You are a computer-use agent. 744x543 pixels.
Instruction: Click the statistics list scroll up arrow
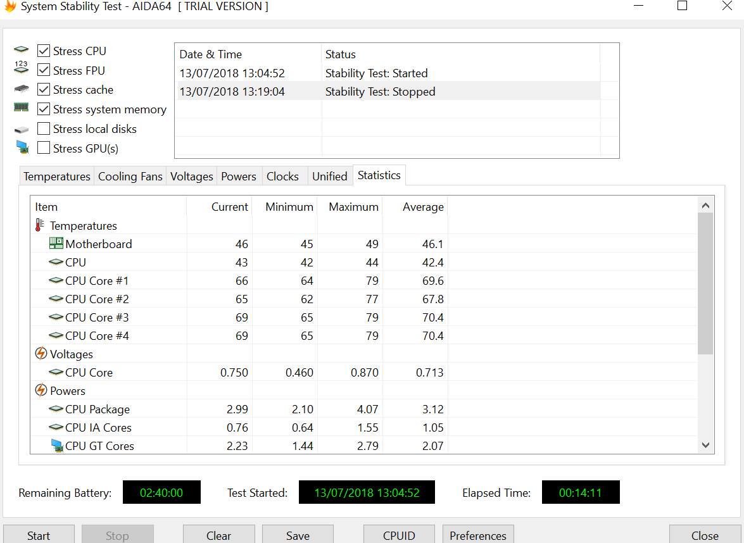point(705,205)
